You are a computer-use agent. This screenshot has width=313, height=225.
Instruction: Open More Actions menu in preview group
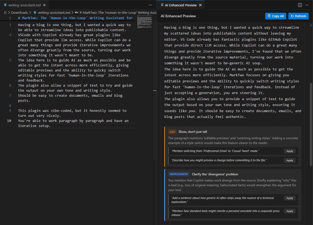pos(307,5)
